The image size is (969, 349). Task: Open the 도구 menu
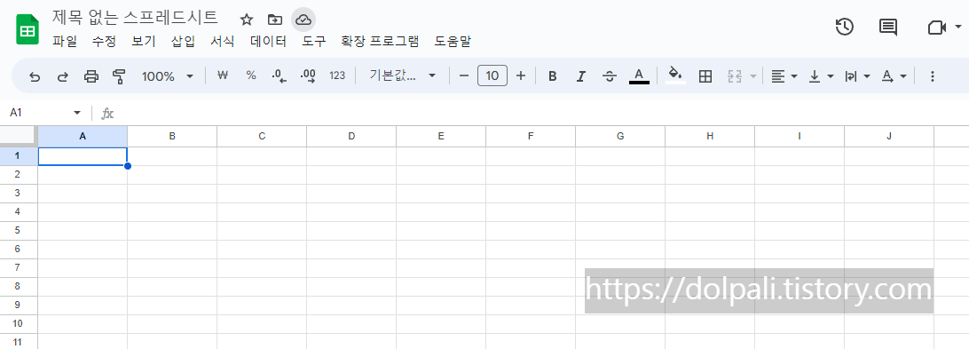coord(314,42)
